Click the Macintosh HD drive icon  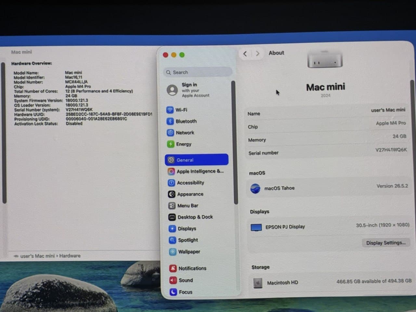tap(257, 283)
